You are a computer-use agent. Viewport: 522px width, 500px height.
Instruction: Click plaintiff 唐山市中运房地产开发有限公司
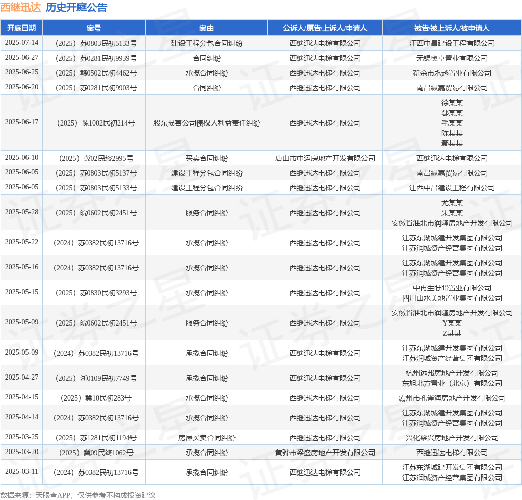coord(325,158)
